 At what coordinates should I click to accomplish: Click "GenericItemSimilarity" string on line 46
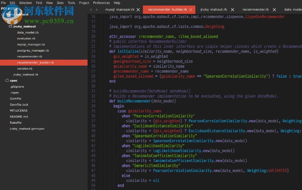point(156,165)
